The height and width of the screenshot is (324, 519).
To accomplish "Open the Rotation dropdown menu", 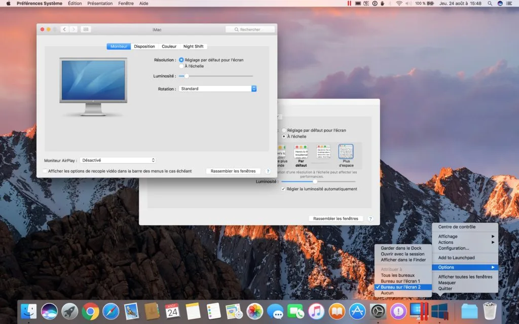I will (x=218, y=88).
